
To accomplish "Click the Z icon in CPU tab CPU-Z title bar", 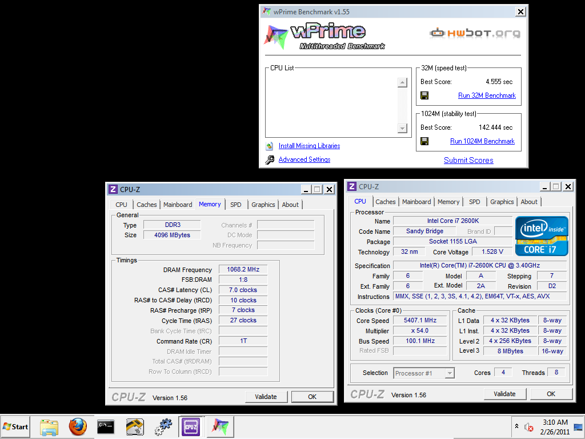I will pos(351,186).
